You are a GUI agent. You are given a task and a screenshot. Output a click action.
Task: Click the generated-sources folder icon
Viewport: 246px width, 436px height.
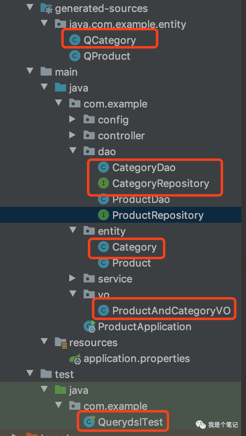pyautogui.click(x=46, y=8)
